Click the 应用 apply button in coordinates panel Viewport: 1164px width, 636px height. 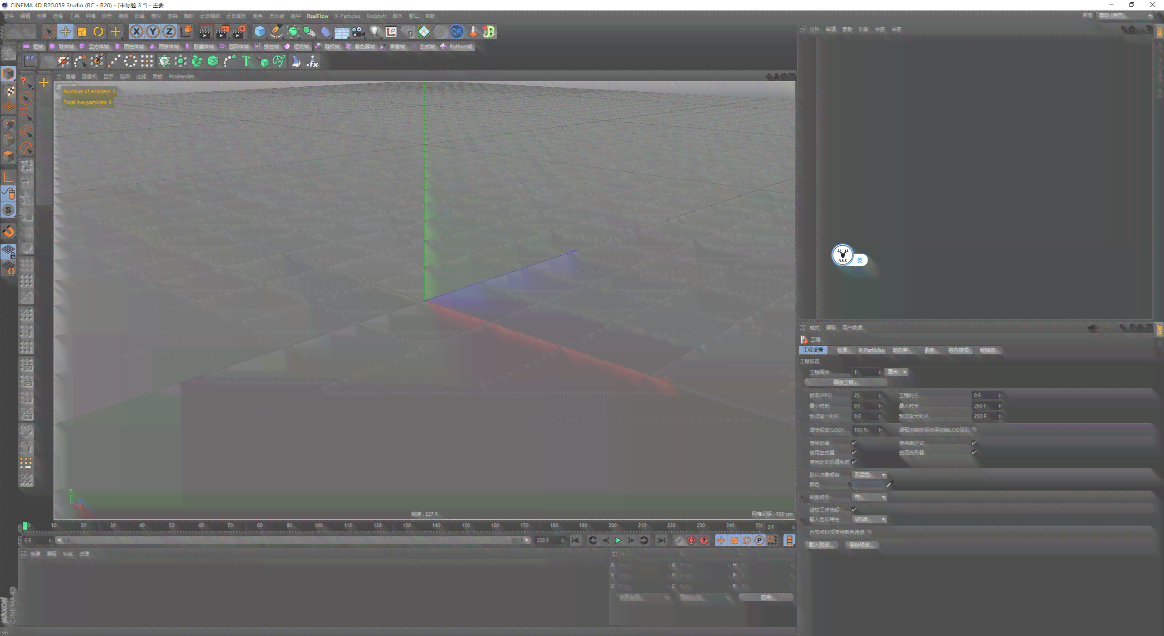pyautogui.click(x=766, y=597)
